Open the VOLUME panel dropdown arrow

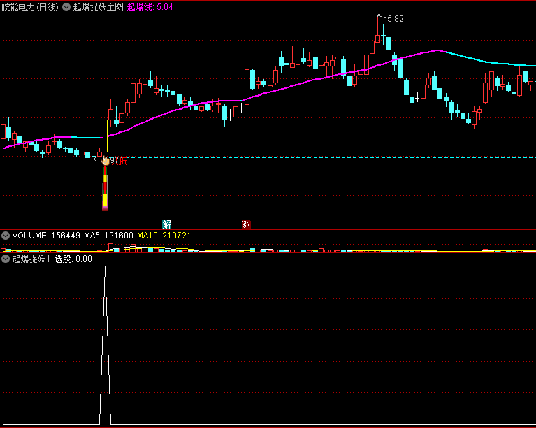[x=6, y=236]
